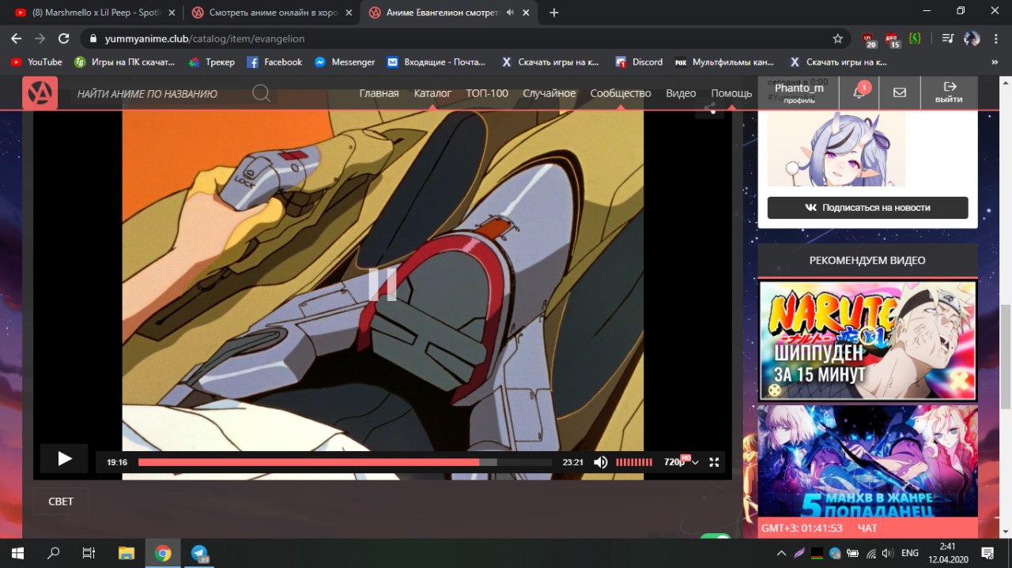This screenshot has width=1012, height=568.
Task: Open the Главная menu item
Action: (x=379, y=93)
